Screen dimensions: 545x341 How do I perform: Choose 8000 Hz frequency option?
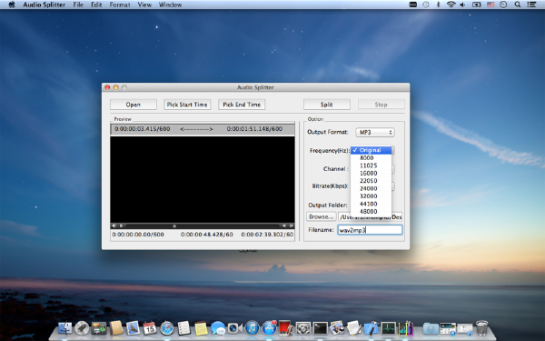tap(372, 157)
